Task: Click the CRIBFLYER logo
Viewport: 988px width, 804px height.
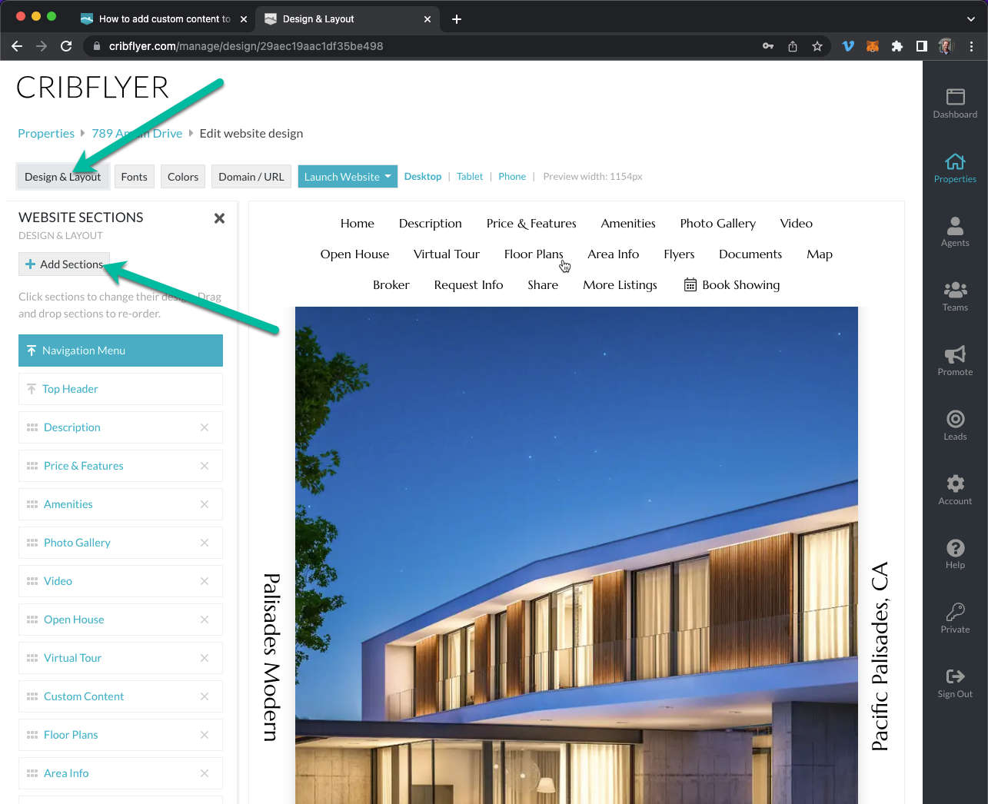Action: tap(92, 88)
